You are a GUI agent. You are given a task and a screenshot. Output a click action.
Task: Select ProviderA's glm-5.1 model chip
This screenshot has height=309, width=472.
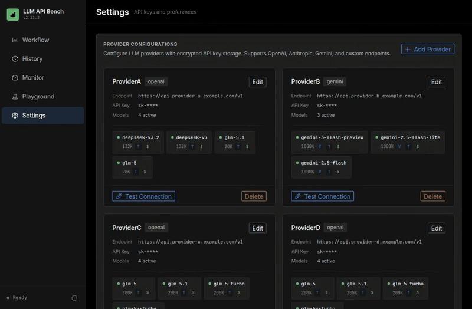coord(235,142)
